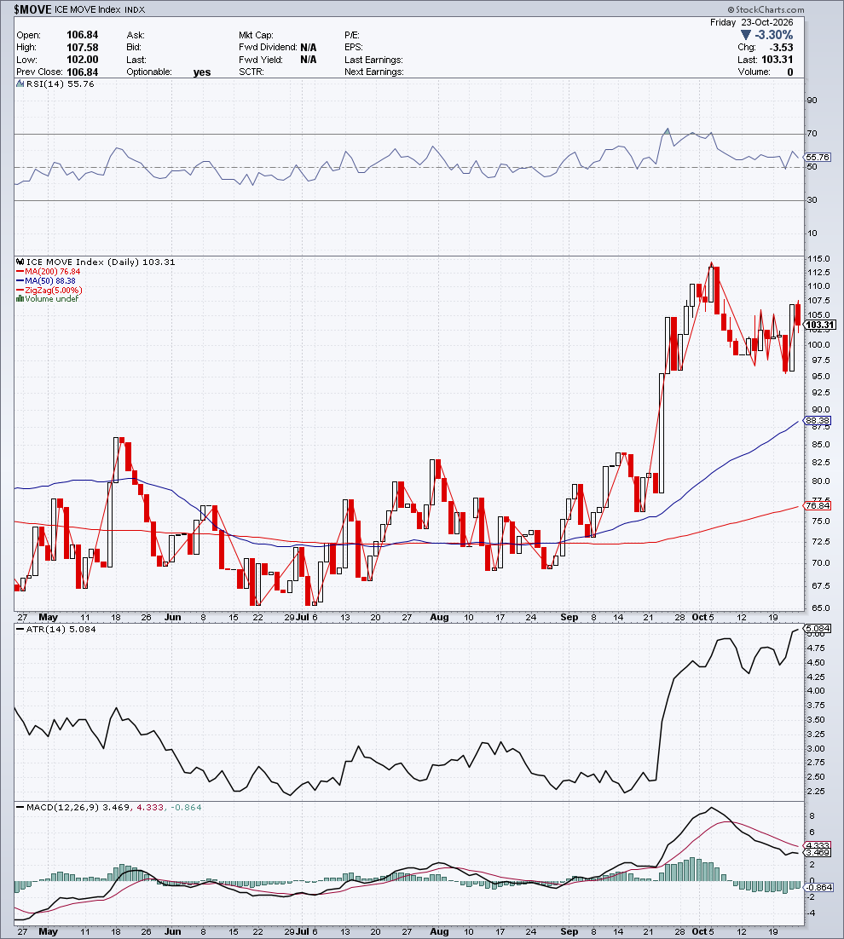This screenshot has height=939, width=844.
Task: Click the Jun label on price axis
Action: pos(172,617)
